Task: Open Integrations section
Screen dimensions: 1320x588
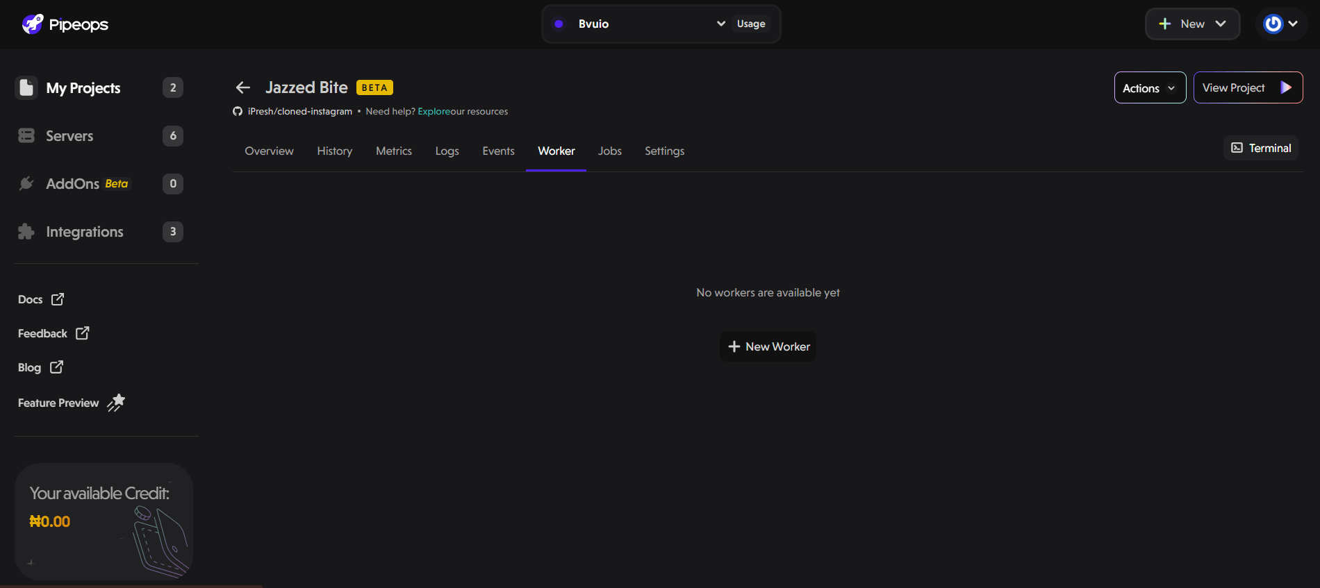Action: tap(85, 232)
